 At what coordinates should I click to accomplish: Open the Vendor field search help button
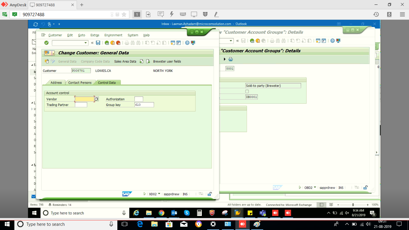96,99
